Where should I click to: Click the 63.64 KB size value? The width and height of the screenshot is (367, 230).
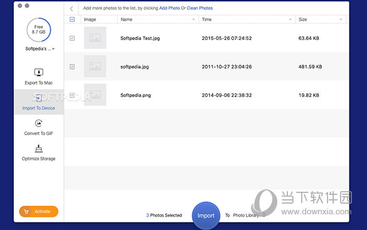coord(309,38)
